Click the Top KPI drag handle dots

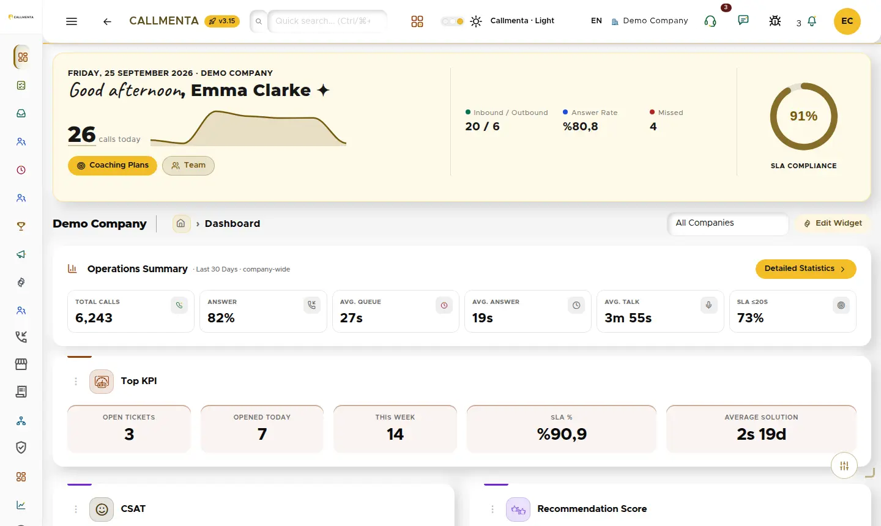[x=76, y=382]
